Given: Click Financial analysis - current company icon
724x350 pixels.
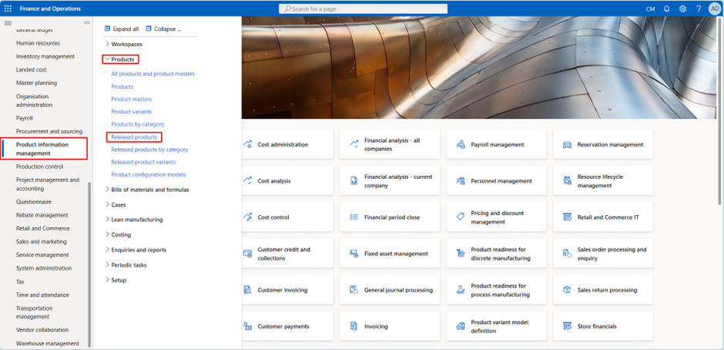Looking at the screenshot, I should pos(354,180).
